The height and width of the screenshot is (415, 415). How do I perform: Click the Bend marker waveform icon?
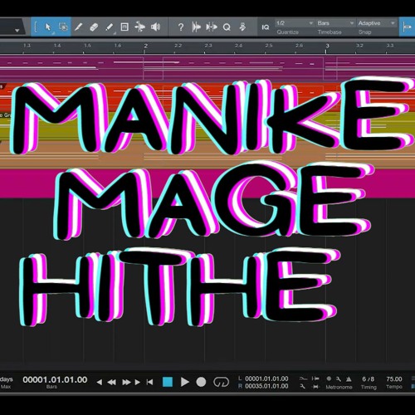[212, 27]
